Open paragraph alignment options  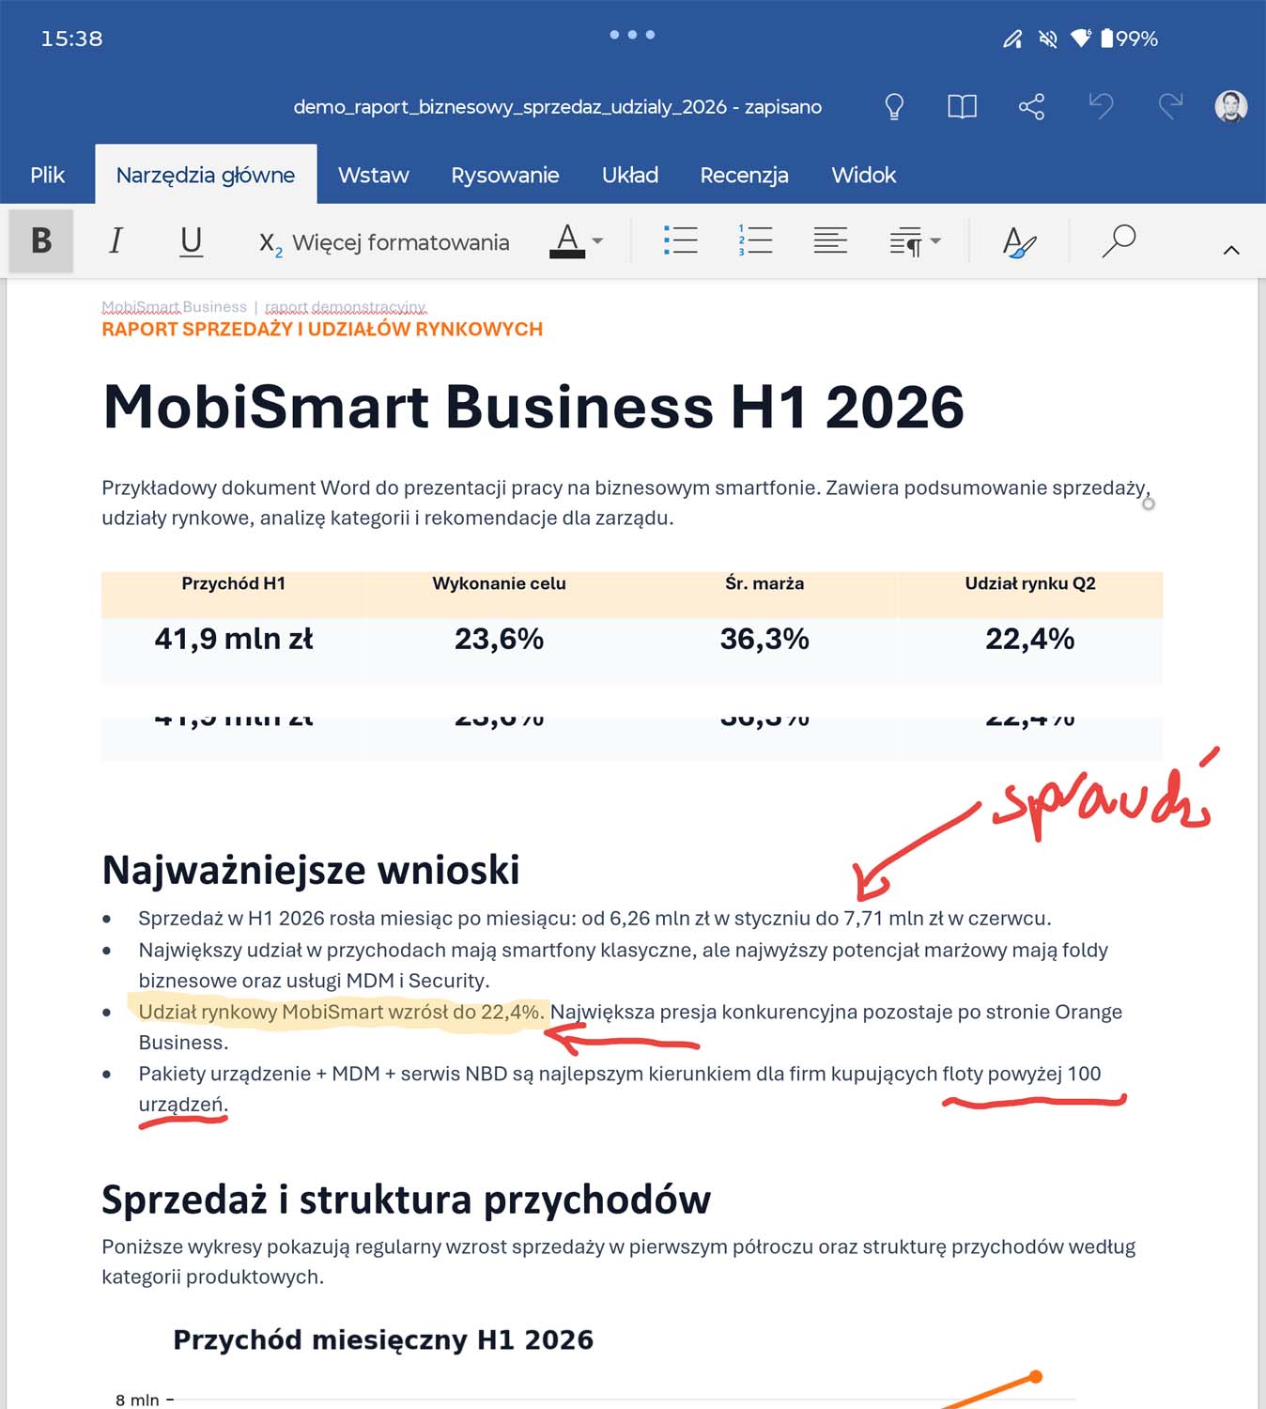[830, 241]
